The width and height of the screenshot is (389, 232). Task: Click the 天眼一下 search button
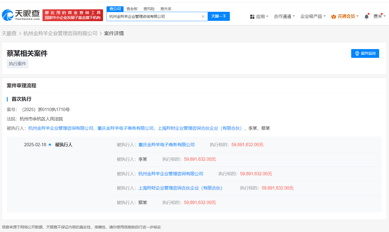click(x=219, y=16)
